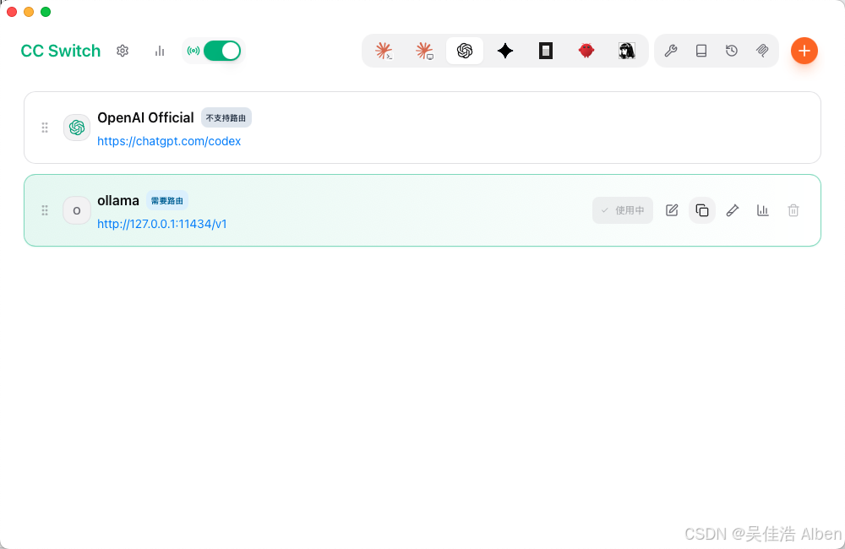Edit the ollama provider

click(x=672, y=210)
